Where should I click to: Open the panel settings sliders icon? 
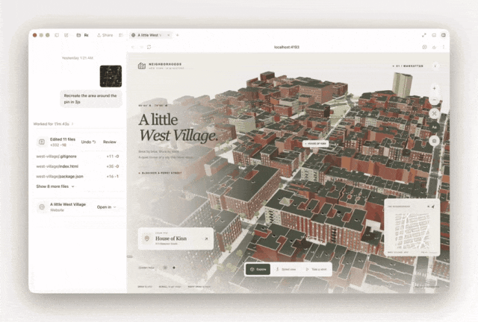[121, 35]
